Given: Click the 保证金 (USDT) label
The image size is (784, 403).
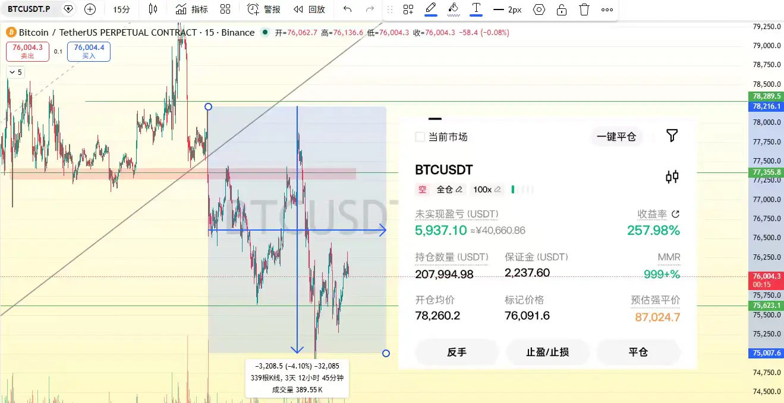Looking at the screenshot, I should (x=536, y=257).
